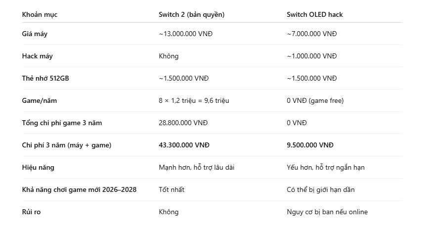Click the ~7.000.000 VNĐ price cell

pos(312,34)
